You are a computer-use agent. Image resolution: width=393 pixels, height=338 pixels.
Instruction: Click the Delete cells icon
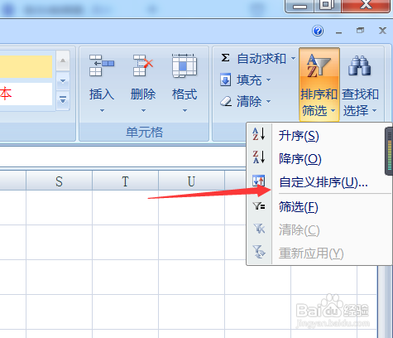click(x=143, y=65)
